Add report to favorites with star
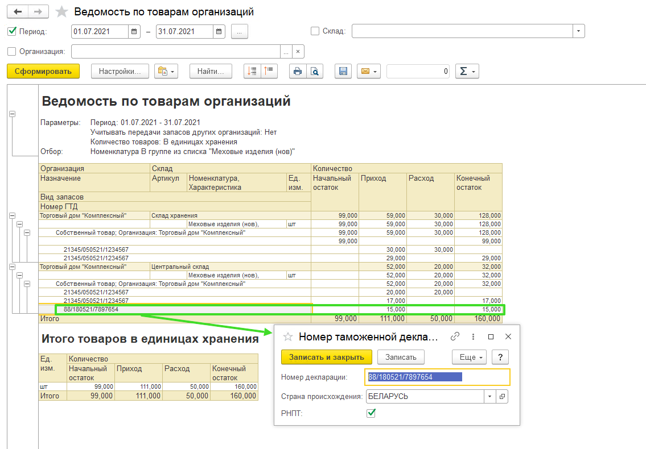Screen dimensions: 646x449 pyautogui.click(x=62, y=11)
